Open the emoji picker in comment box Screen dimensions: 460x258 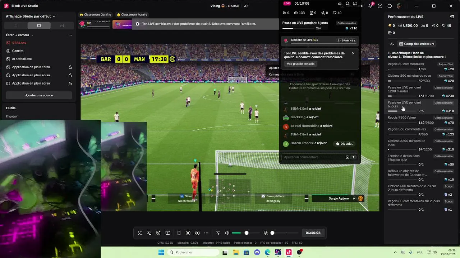click(347, 157)
